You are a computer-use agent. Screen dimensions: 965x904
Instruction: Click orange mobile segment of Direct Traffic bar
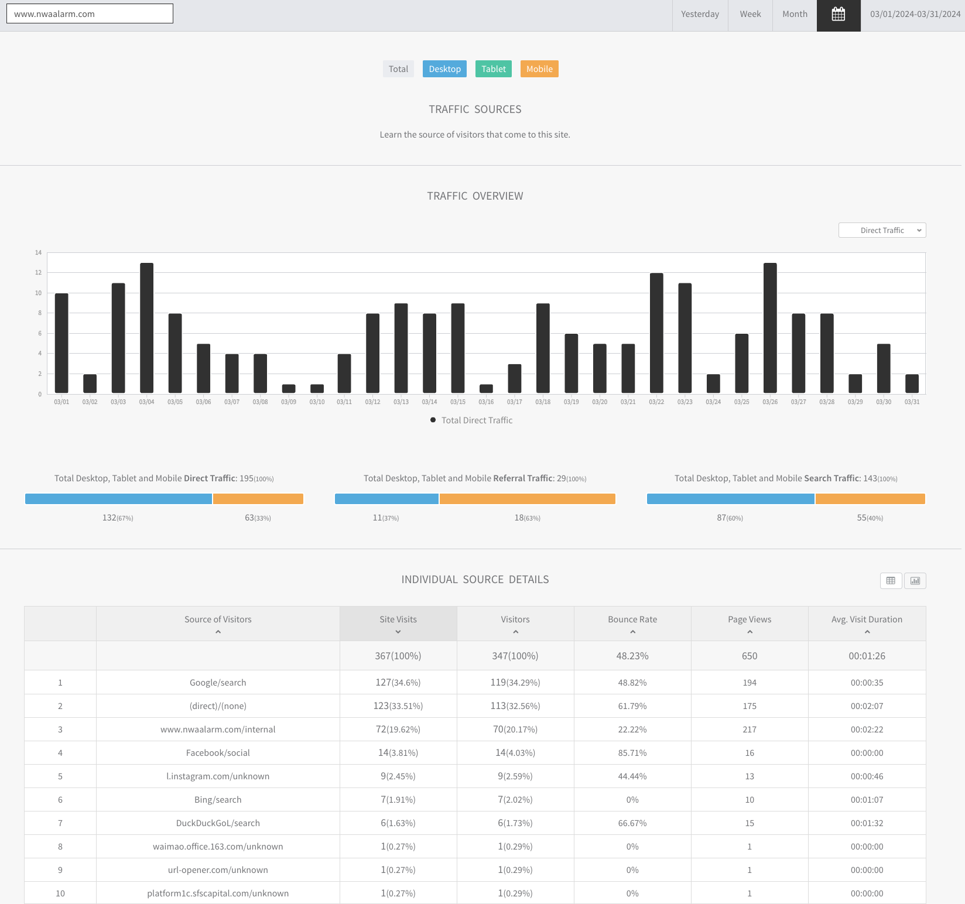[258, 499]
